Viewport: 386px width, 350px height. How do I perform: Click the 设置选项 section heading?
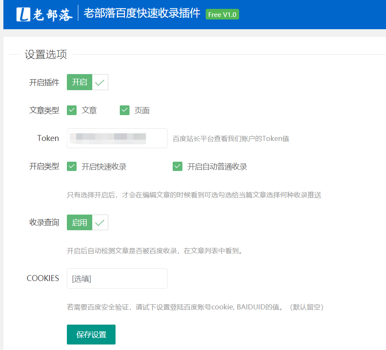[x=46, y=55]
